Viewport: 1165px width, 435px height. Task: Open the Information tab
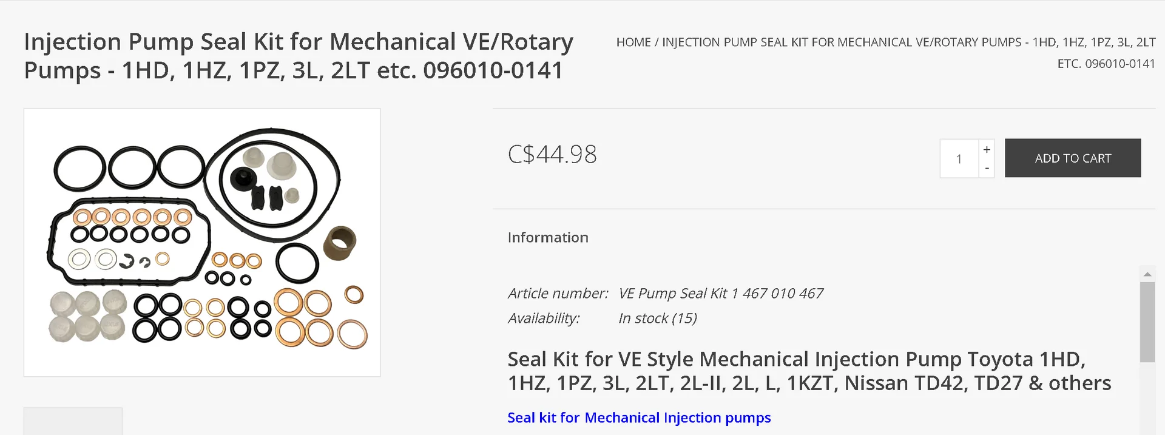[x=547, y=238]
